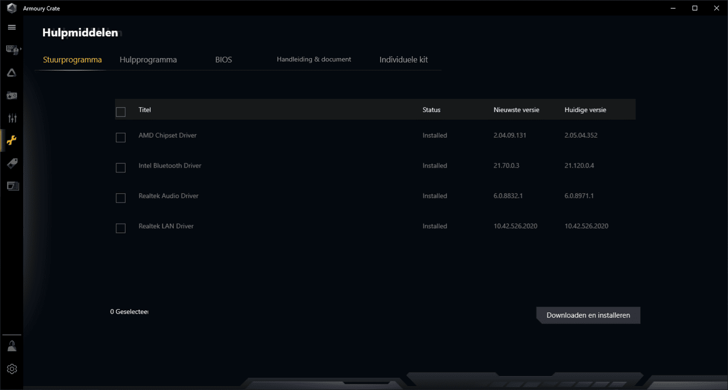
Task: Select the Realtek LAN Driver title
Action: [x=166, y=226]
